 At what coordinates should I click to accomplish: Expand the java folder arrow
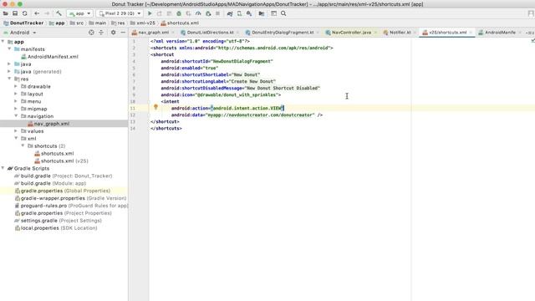click(x=9, y=64)
